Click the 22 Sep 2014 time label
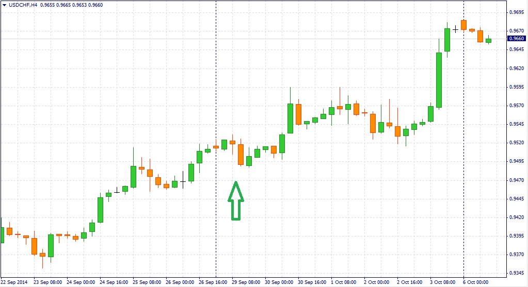The width and height of the screenshot is (528, 287). pyautogui.click(x=14, y=282)
